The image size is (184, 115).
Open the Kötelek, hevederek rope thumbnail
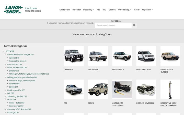(146, 89)
